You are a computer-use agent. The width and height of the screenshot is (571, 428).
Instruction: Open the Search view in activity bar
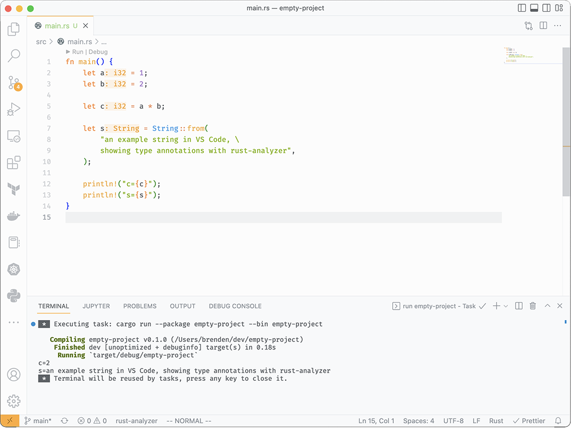tap(13, 56)
